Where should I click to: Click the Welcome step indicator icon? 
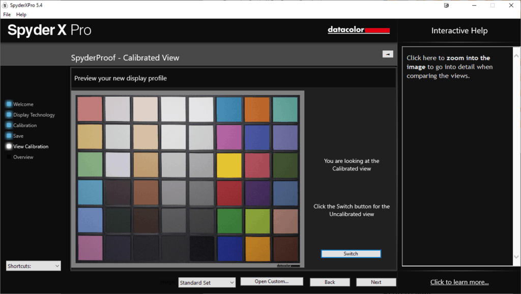tap(9, 104)
